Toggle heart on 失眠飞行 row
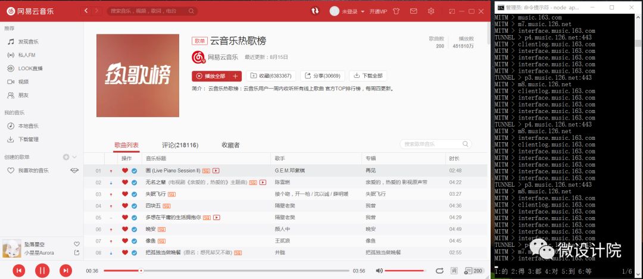The height and width of the screenshot is (279, 643). (x=125, y=194)
